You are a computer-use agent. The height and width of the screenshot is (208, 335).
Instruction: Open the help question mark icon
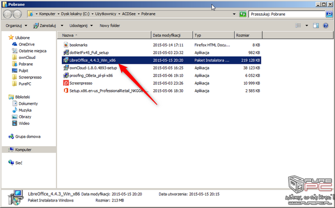tap(326, 25)
